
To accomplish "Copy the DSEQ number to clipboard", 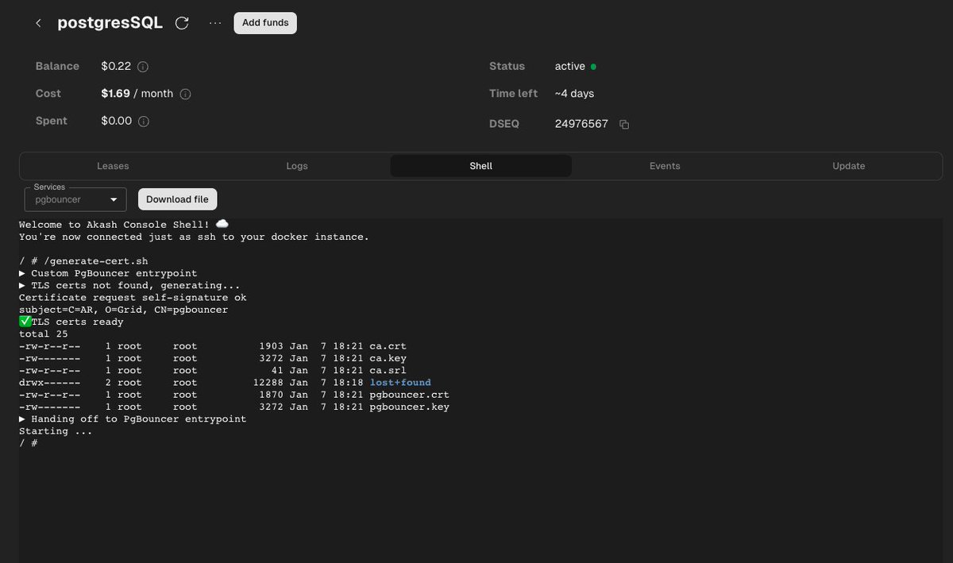I will (624, 125).
